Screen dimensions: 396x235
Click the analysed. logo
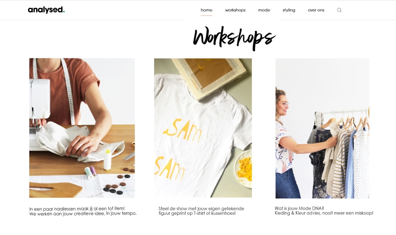(x=46, y=10)
